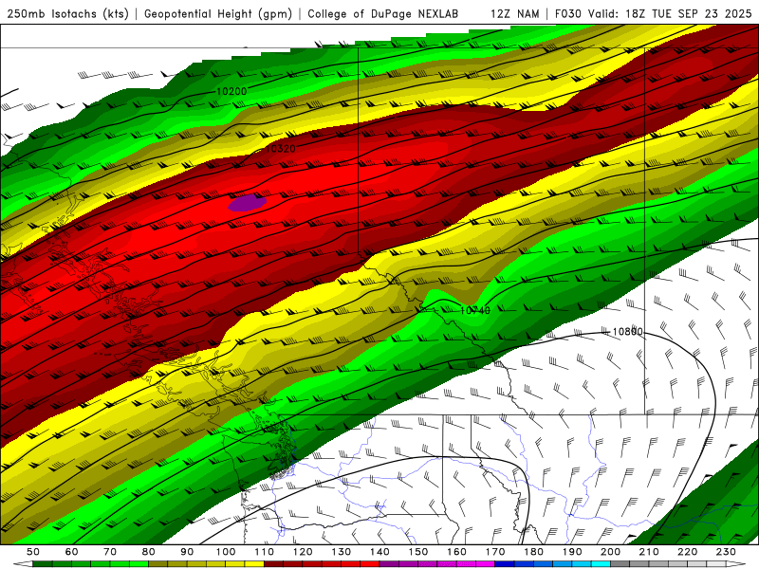Click the 10200 height contour label
759x569 pixels.
click(231, 91)
